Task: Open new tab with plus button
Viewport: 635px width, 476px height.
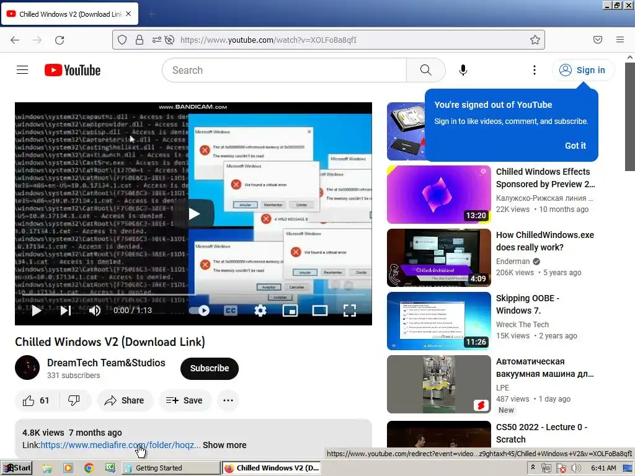Action: click(151, 14)
